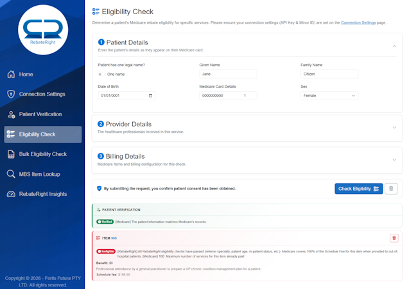
Task: Click item number 965 link
Action: coord(114,238)
